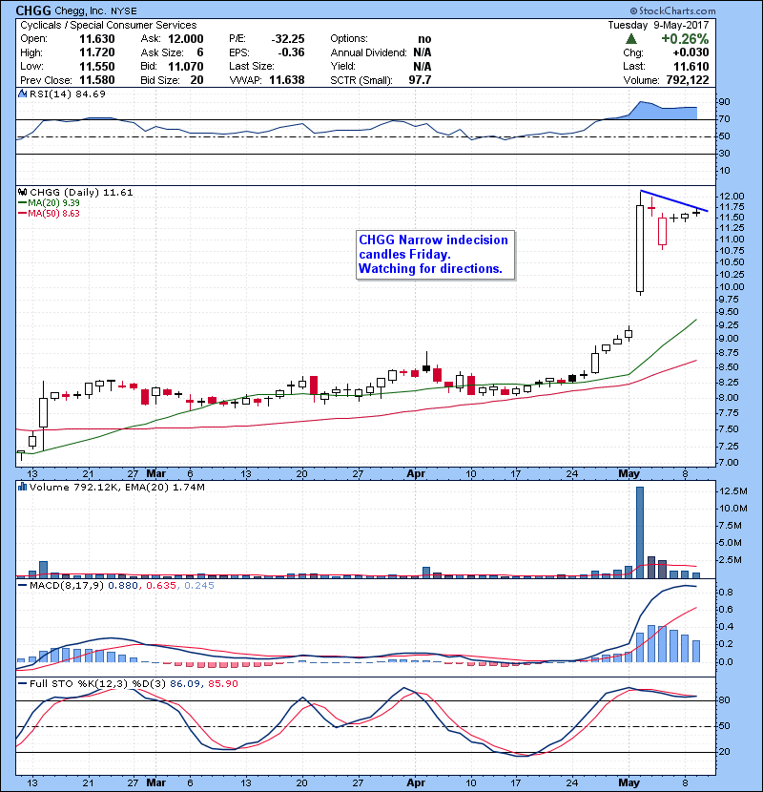Click the Volume value 792,122 in header

point(688,80)
